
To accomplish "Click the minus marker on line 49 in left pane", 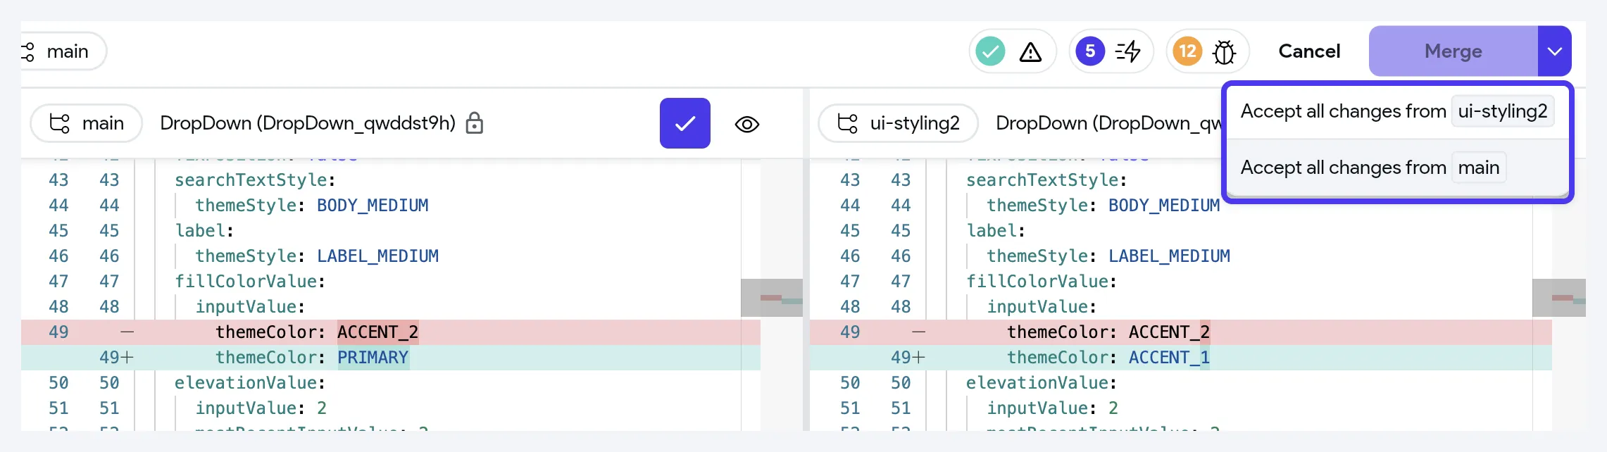I will click(127, 332).
